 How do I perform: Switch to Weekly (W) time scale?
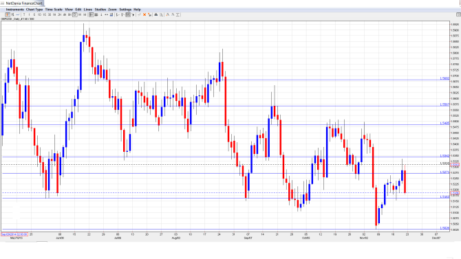coord(80,14)
